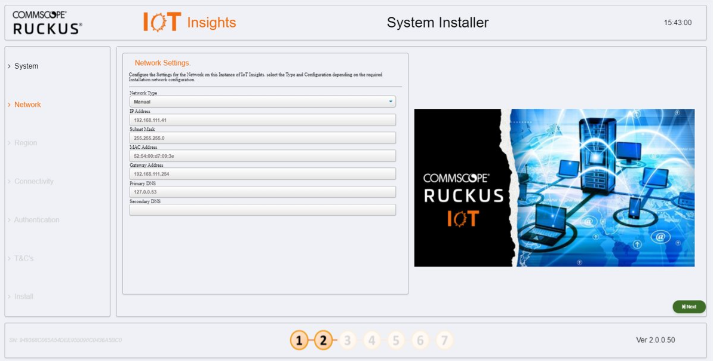Click step 1 circle in progress bar
Viewport: 713px width, 361px height.
pos(299,340)
